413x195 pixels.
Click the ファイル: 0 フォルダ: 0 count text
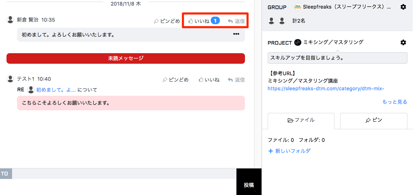(296, 140)
